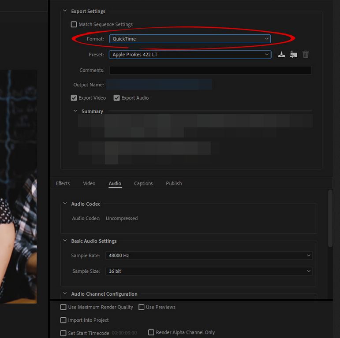The image size is (340, 338).
Task: Tick the Set Start Timecode checkbox
Action: point(64,333)
